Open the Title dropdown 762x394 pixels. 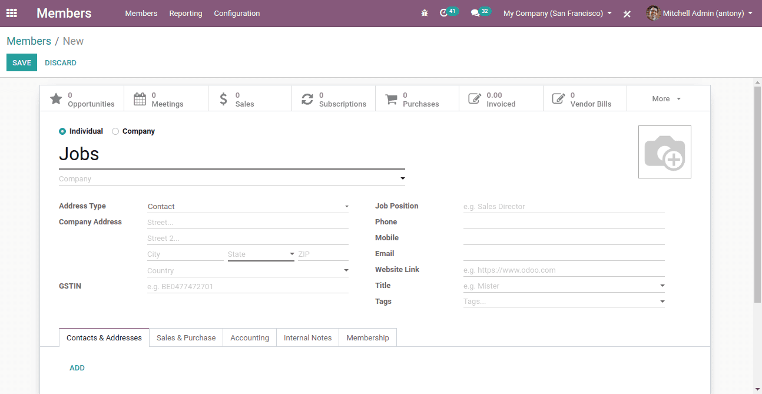pos(564,286)
